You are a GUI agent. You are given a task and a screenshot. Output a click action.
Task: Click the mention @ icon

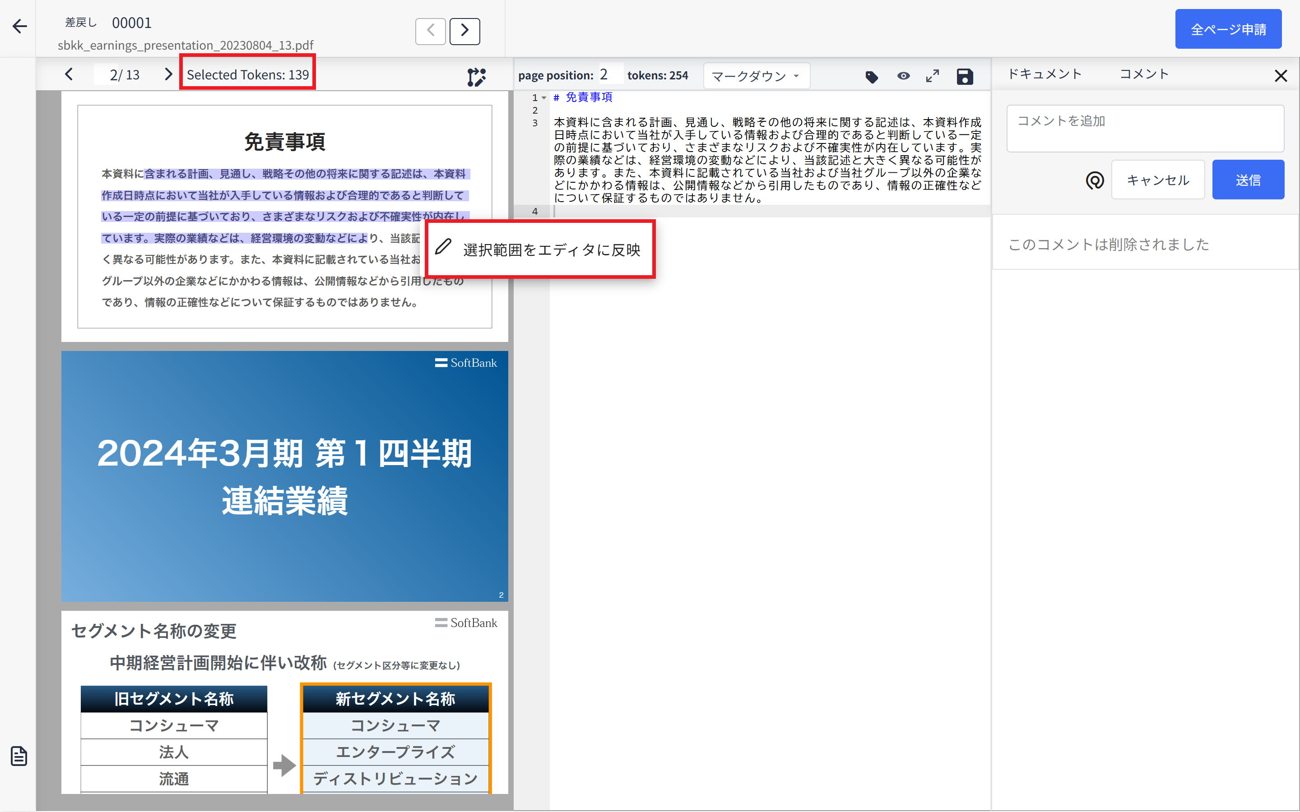click(1095, 180)
